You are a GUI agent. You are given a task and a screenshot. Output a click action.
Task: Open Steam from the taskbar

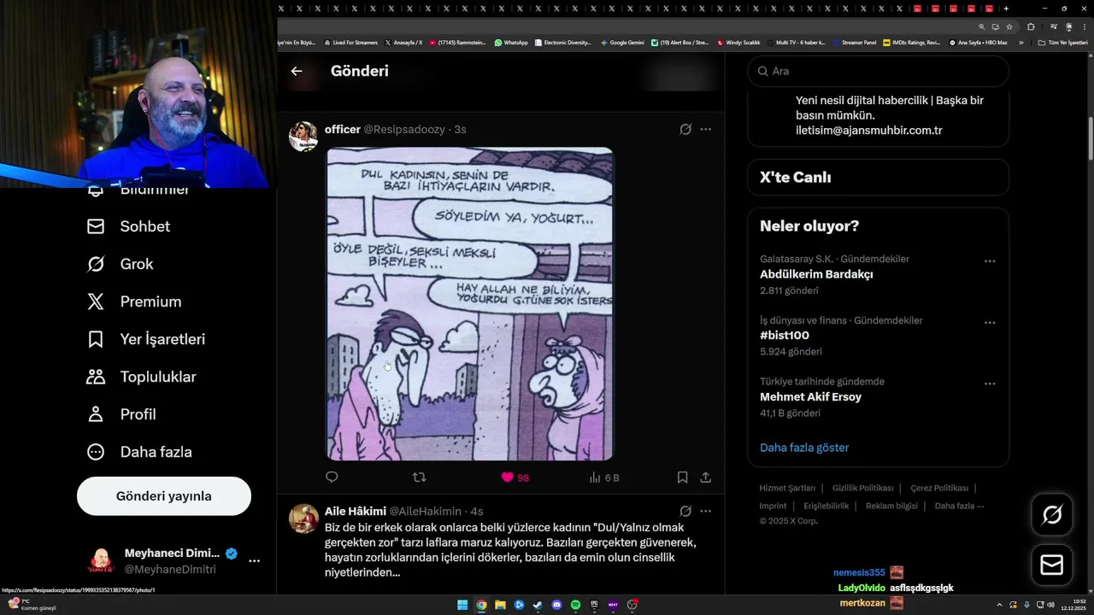tap(538, 605)
